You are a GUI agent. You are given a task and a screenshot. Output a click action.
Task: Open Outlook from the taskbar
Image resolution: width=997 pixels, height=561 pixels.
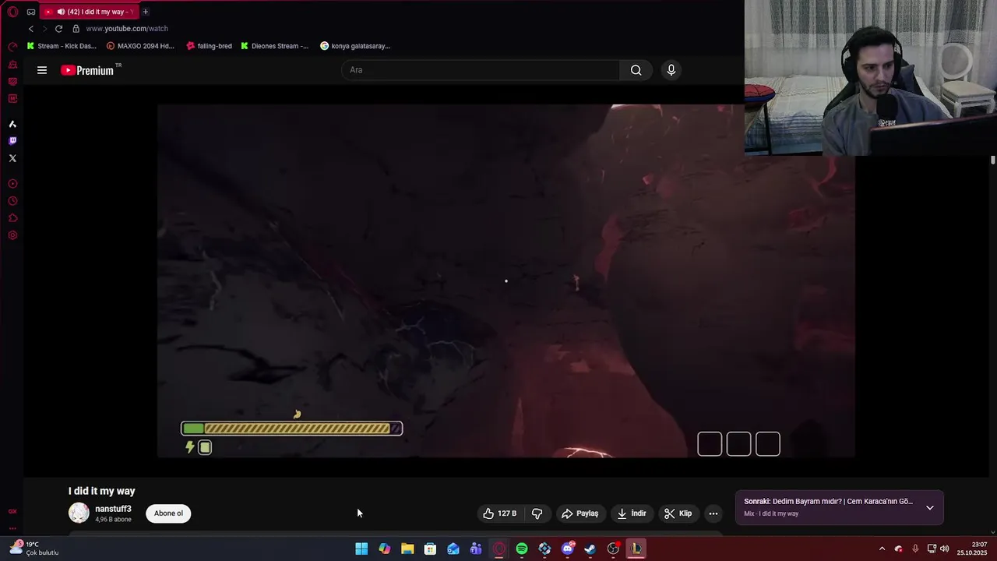coord(453,549)
